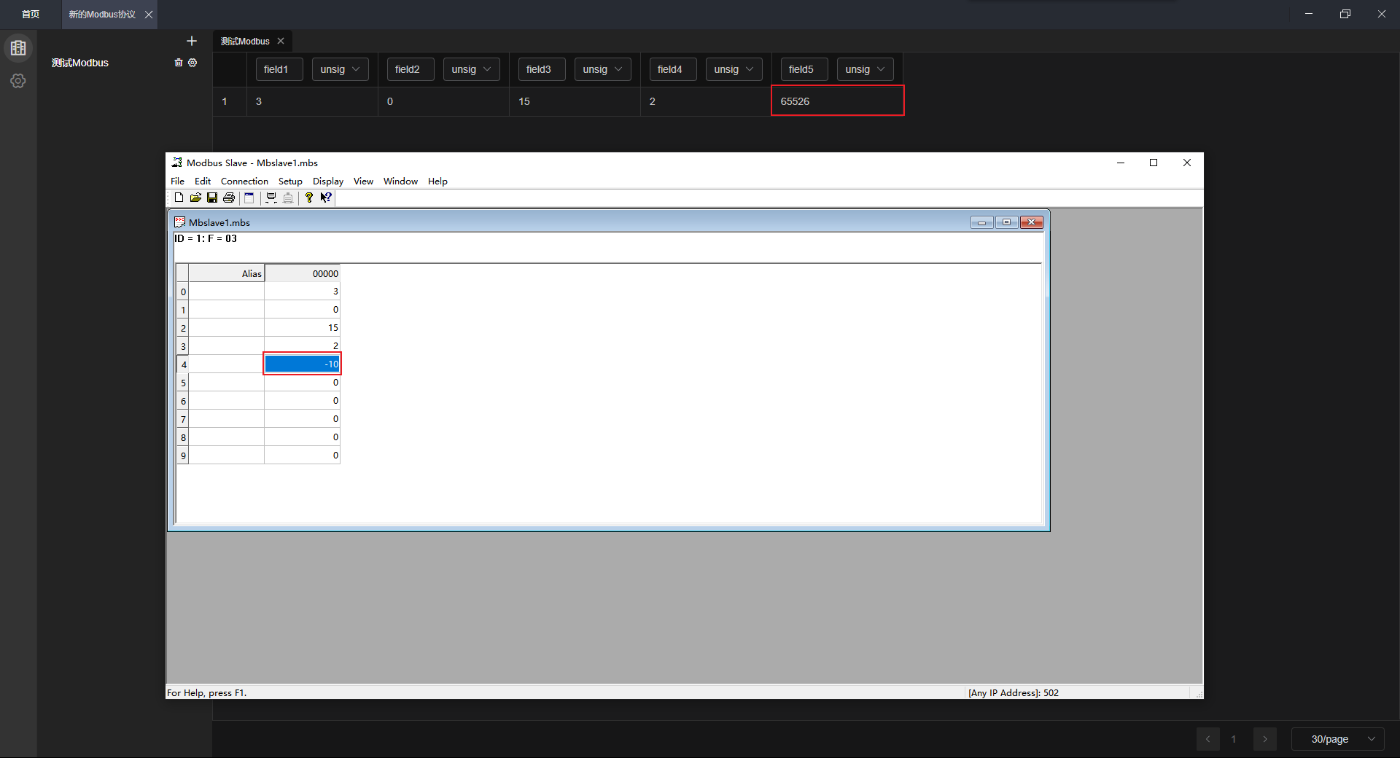Click the Modbus Slave title bar app icon

click(176, 163)
